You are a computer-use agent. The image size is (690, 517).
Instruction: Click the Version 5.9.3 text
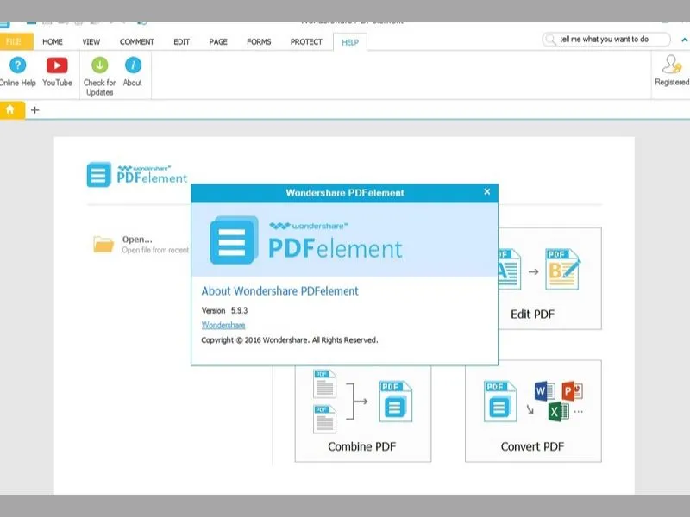pyautogui.click(x=224, y=310)
